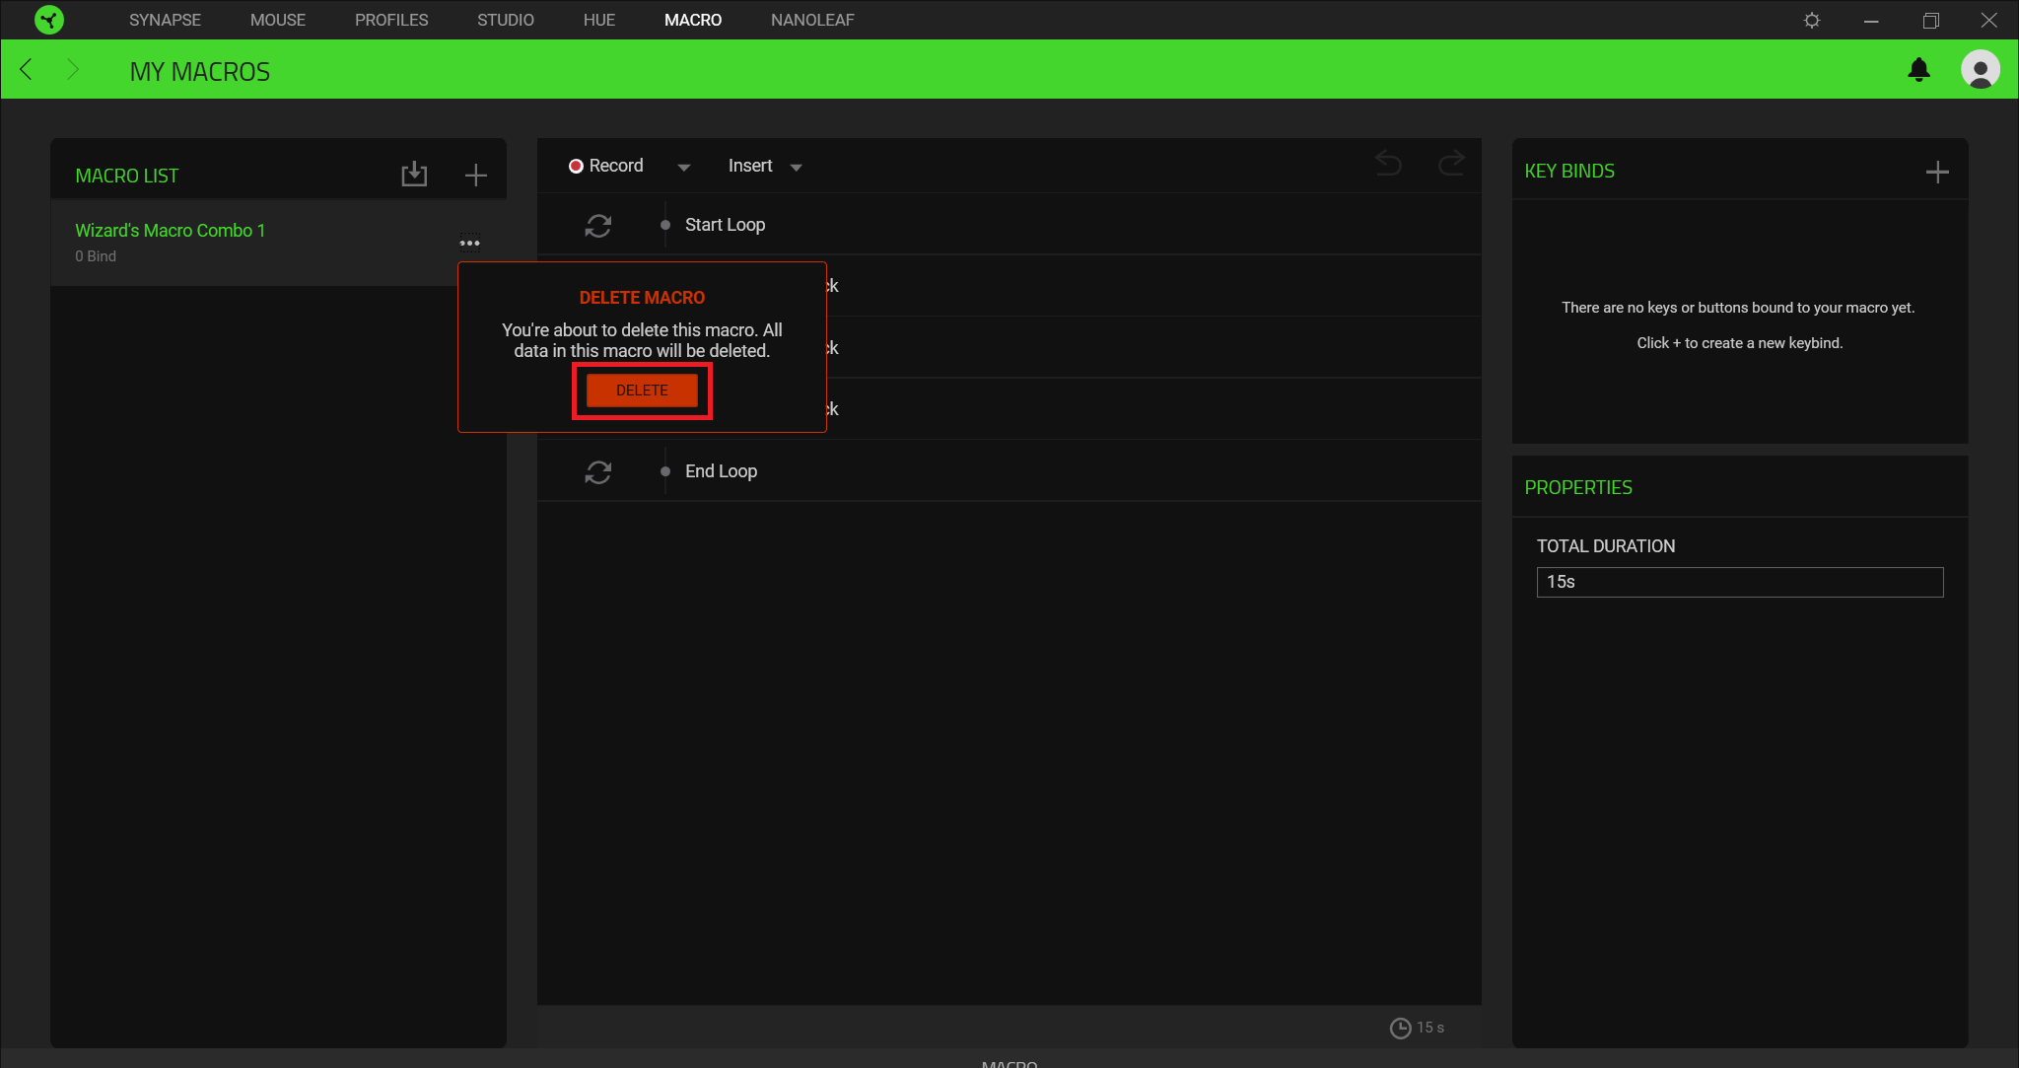Viewport: 2019px width, 1068px height.
Task: Select the Wizard's Macro Combo 1 entry
Action: pos(170,230)
